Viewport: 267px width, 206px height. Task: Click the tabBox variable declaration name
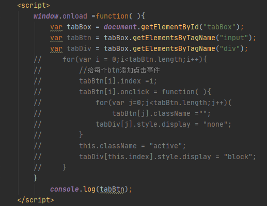(79, 27)
